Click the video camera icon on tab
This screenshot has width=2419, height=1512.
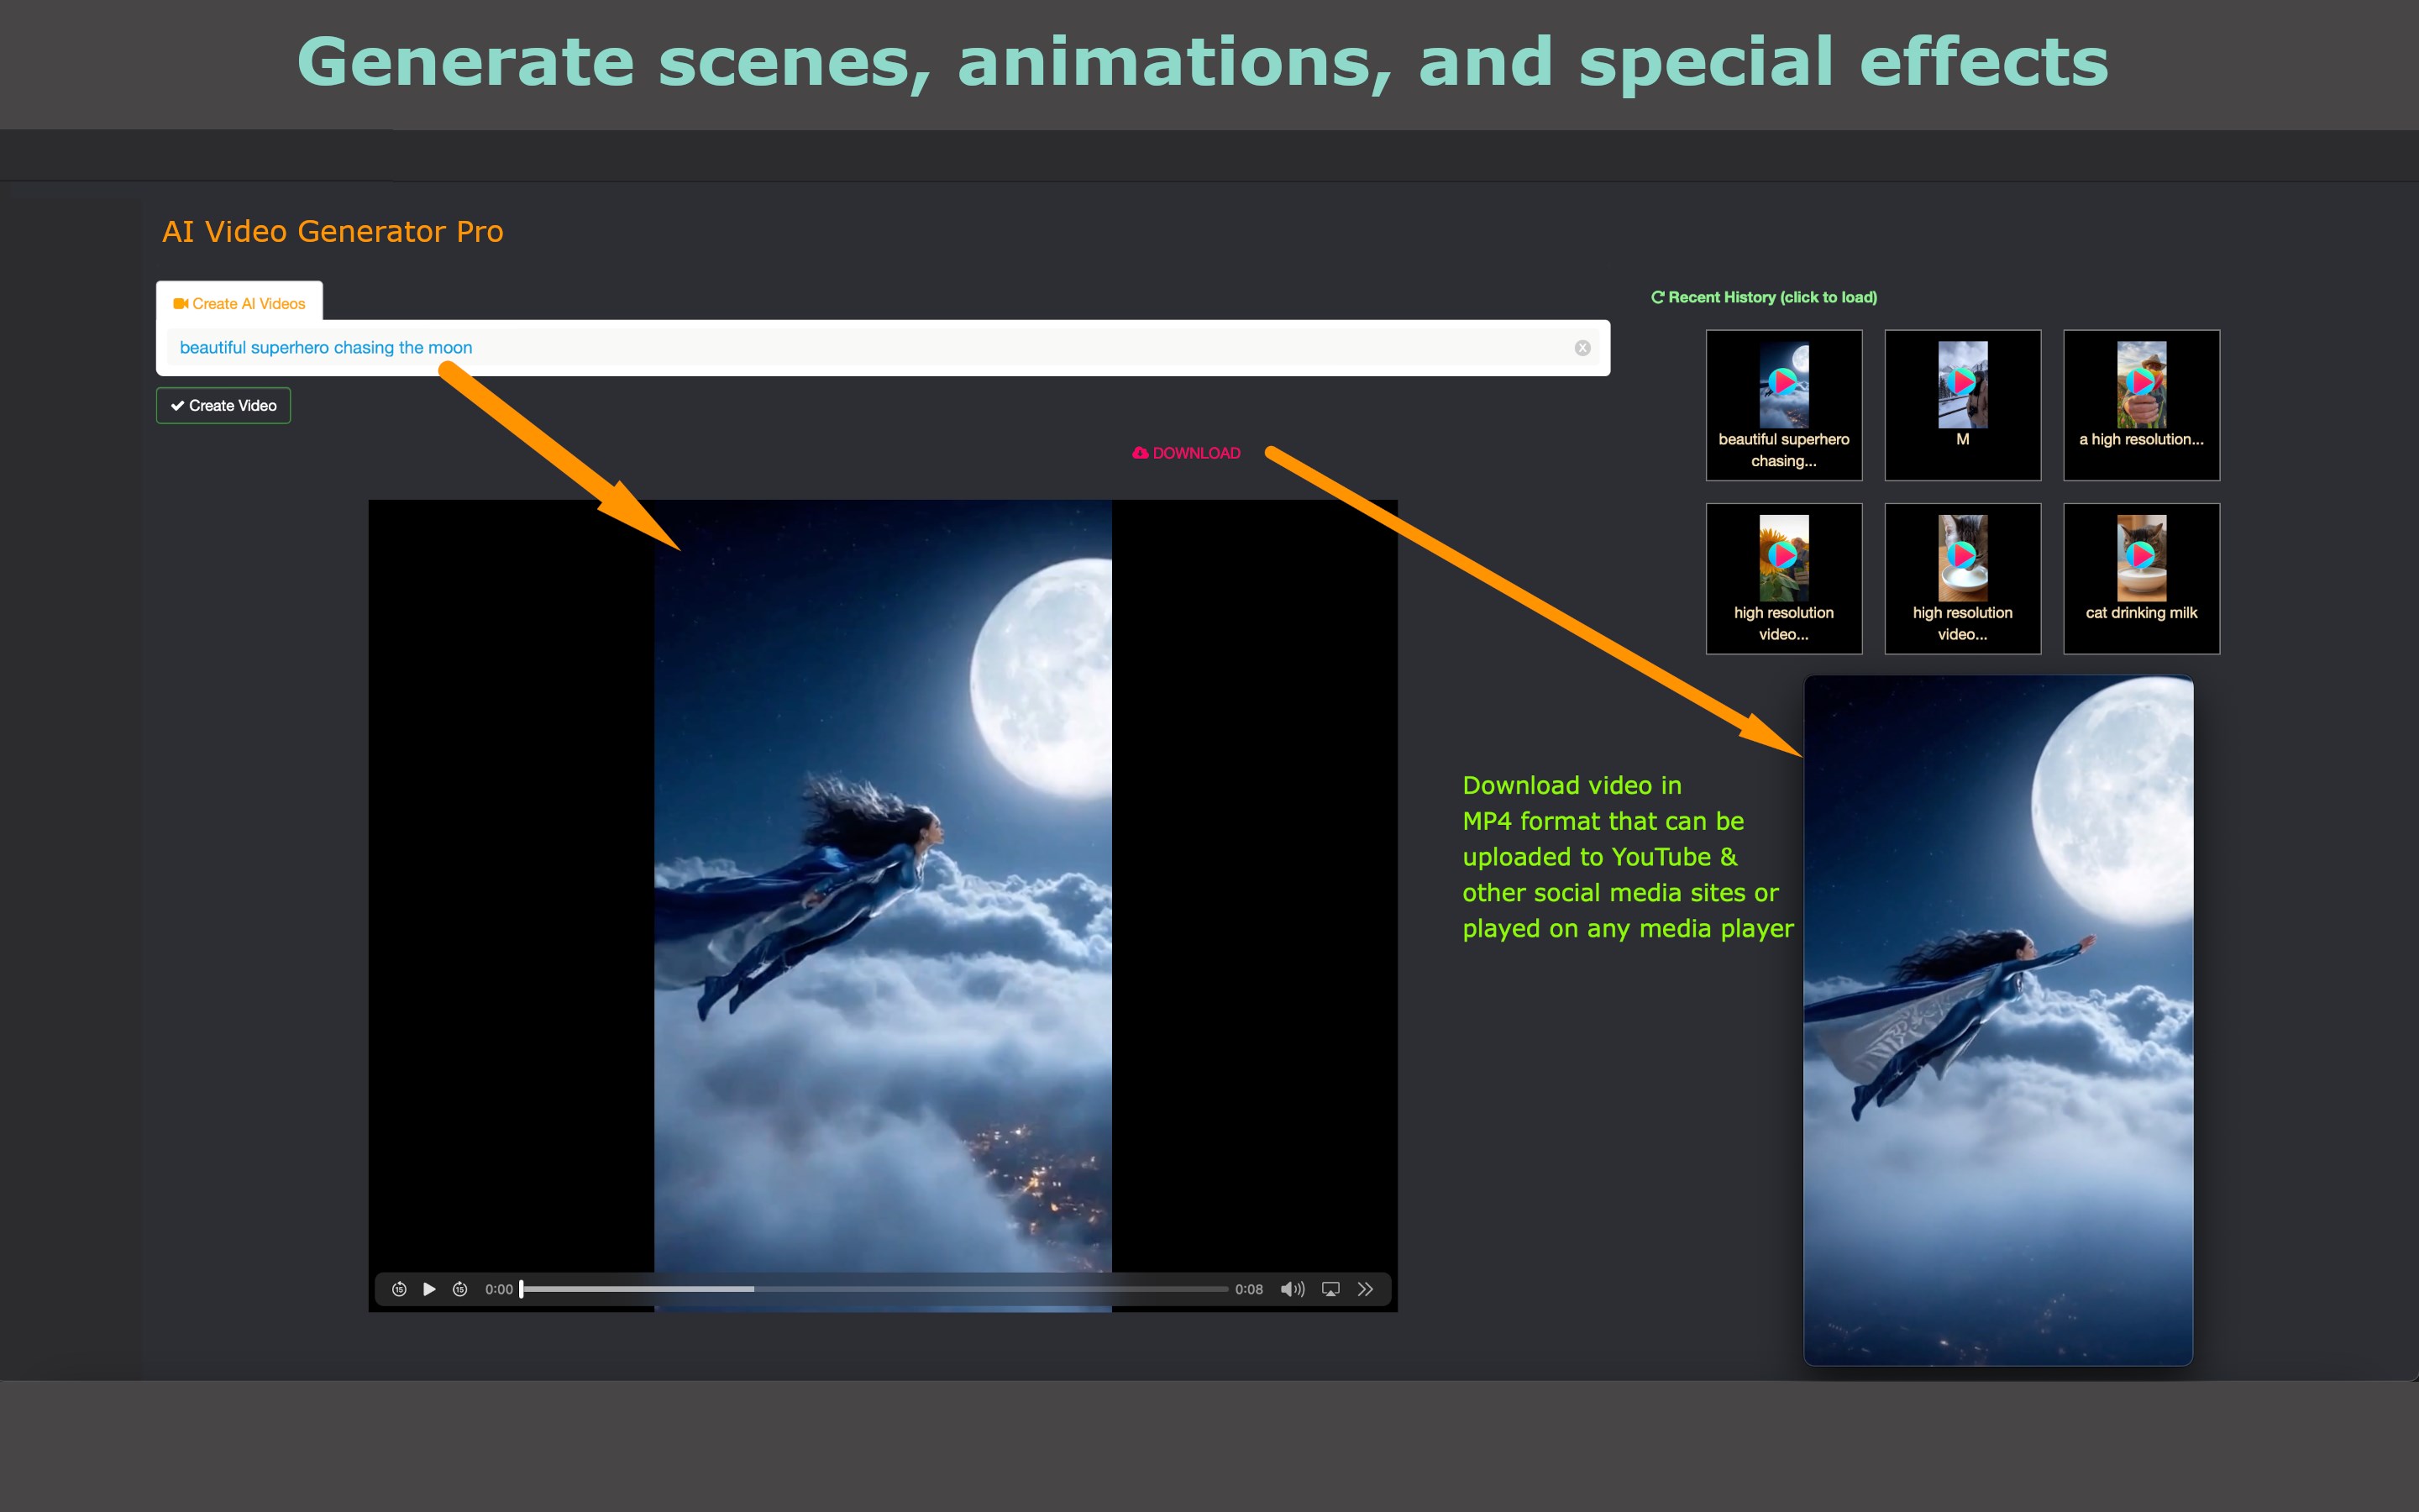pyautogui.click(x=180, y=303)
